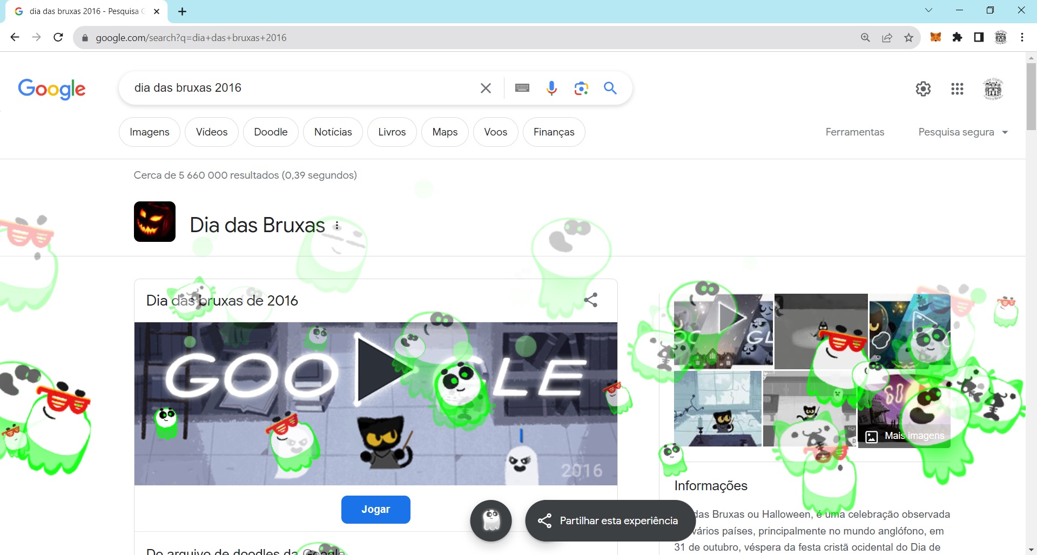Click the Informações heading
Viewport: 1037px width, 555px height.
pos(711,486)
